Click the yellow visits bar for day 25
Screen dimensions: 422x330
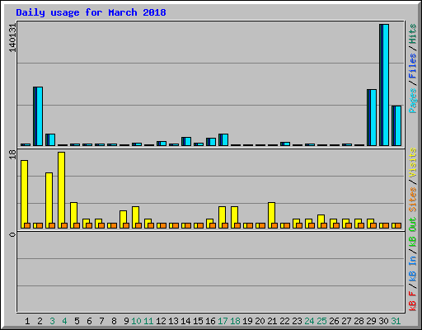point(321,221)
